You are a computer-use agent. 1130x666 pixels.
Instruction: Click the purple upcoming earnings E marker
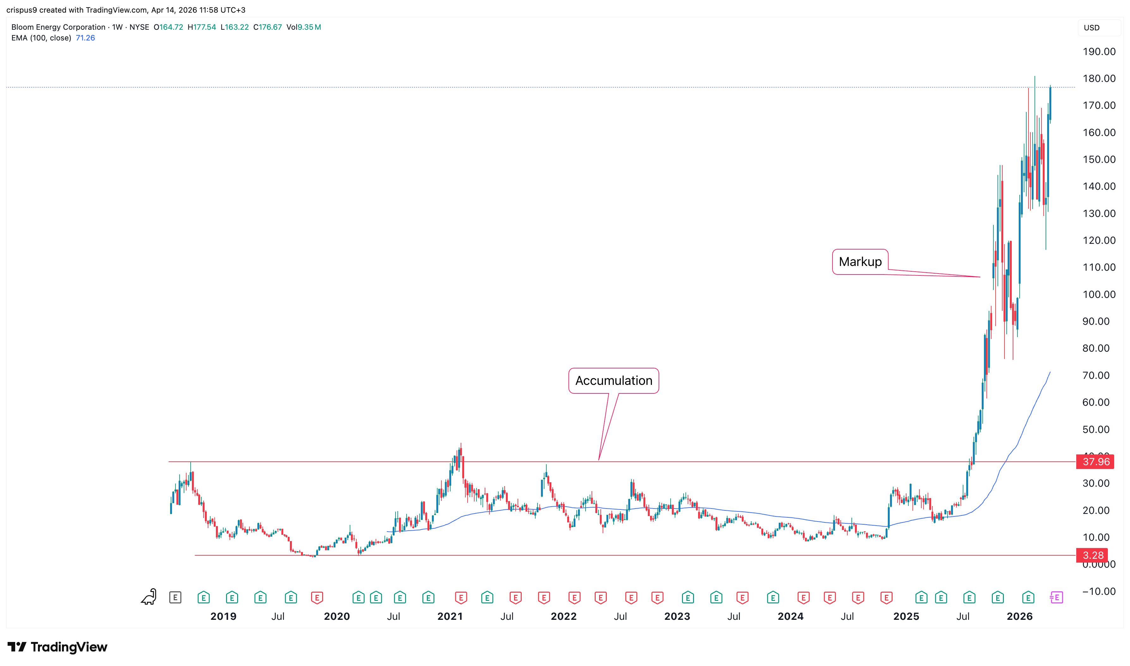(x=1056, y=597)
